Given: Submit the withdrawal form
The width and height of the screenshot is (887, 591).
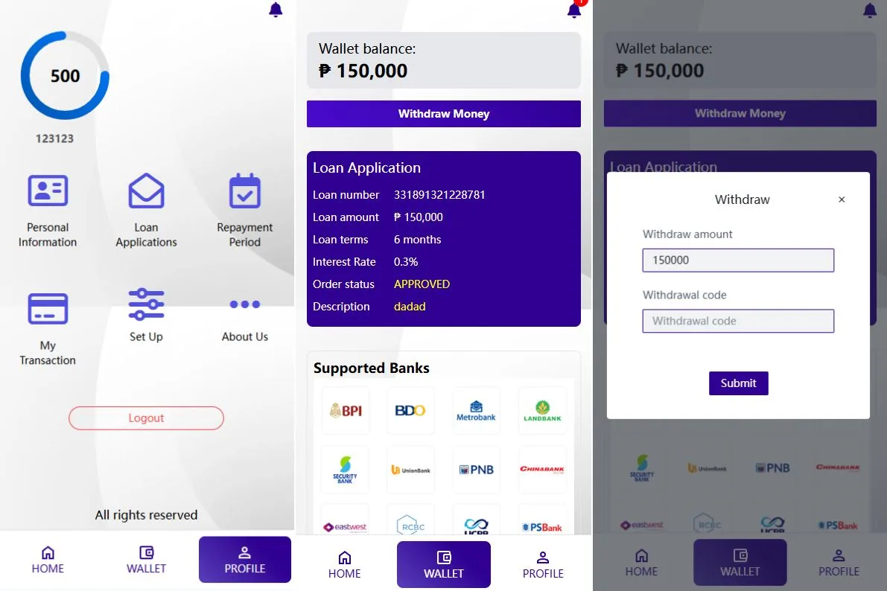Looking at the screenshot, I should (738, 383).
